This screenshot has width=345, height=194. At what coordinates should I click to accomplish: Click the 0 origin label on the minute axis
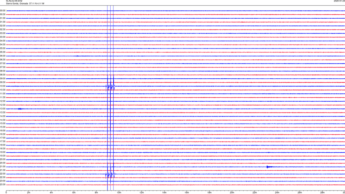click(6, 193)
